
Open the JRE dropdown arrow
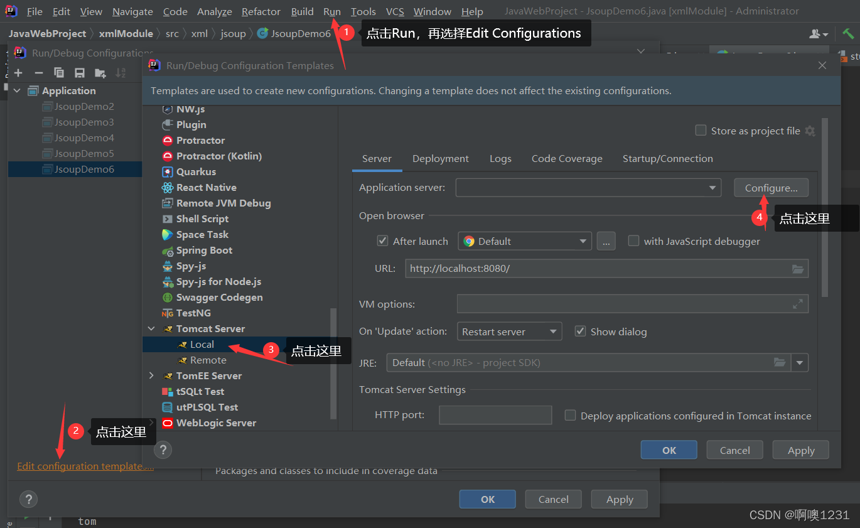800,363
